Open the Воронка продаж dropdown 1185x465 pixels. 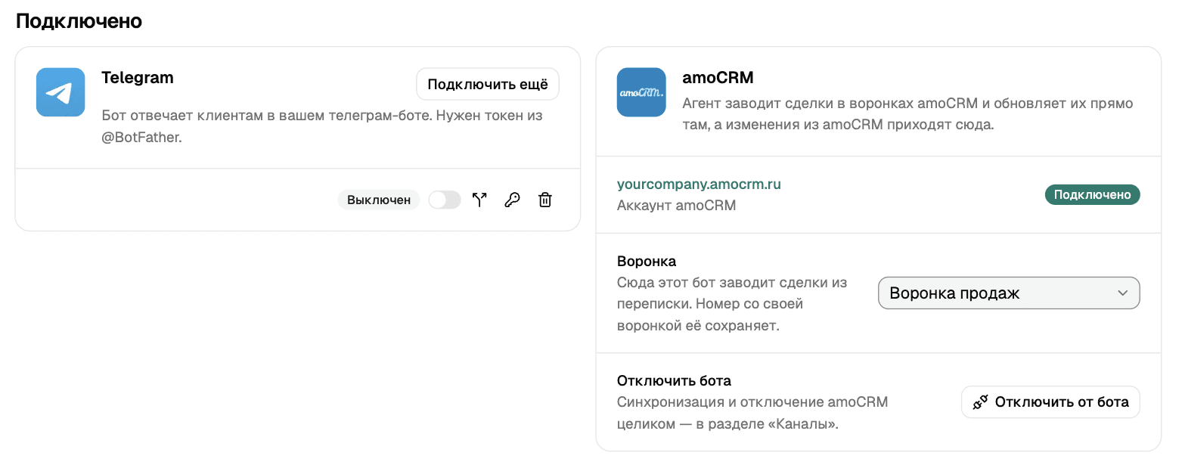click(1008, 293)
